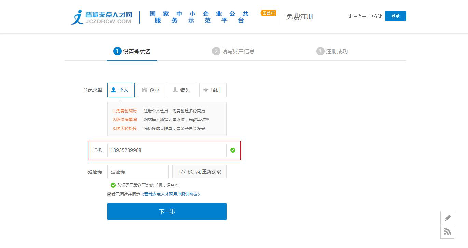This screenshot has height=248, width=468.
Task: Select the 填写账户信息 step tab
Action: tap(234, 51)
